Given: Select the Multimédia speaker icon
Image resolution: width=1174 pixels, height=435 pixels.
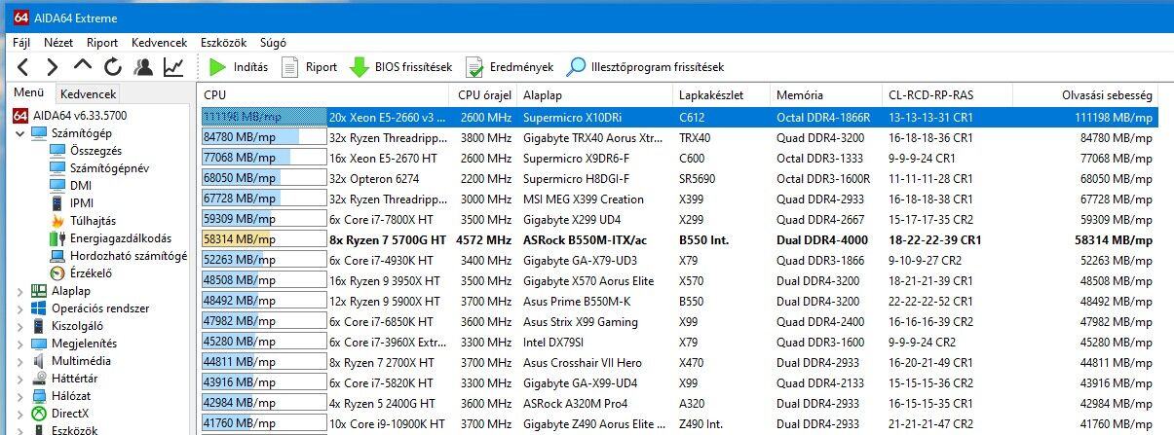Looking at the screenshot, I should click(39, 361).
